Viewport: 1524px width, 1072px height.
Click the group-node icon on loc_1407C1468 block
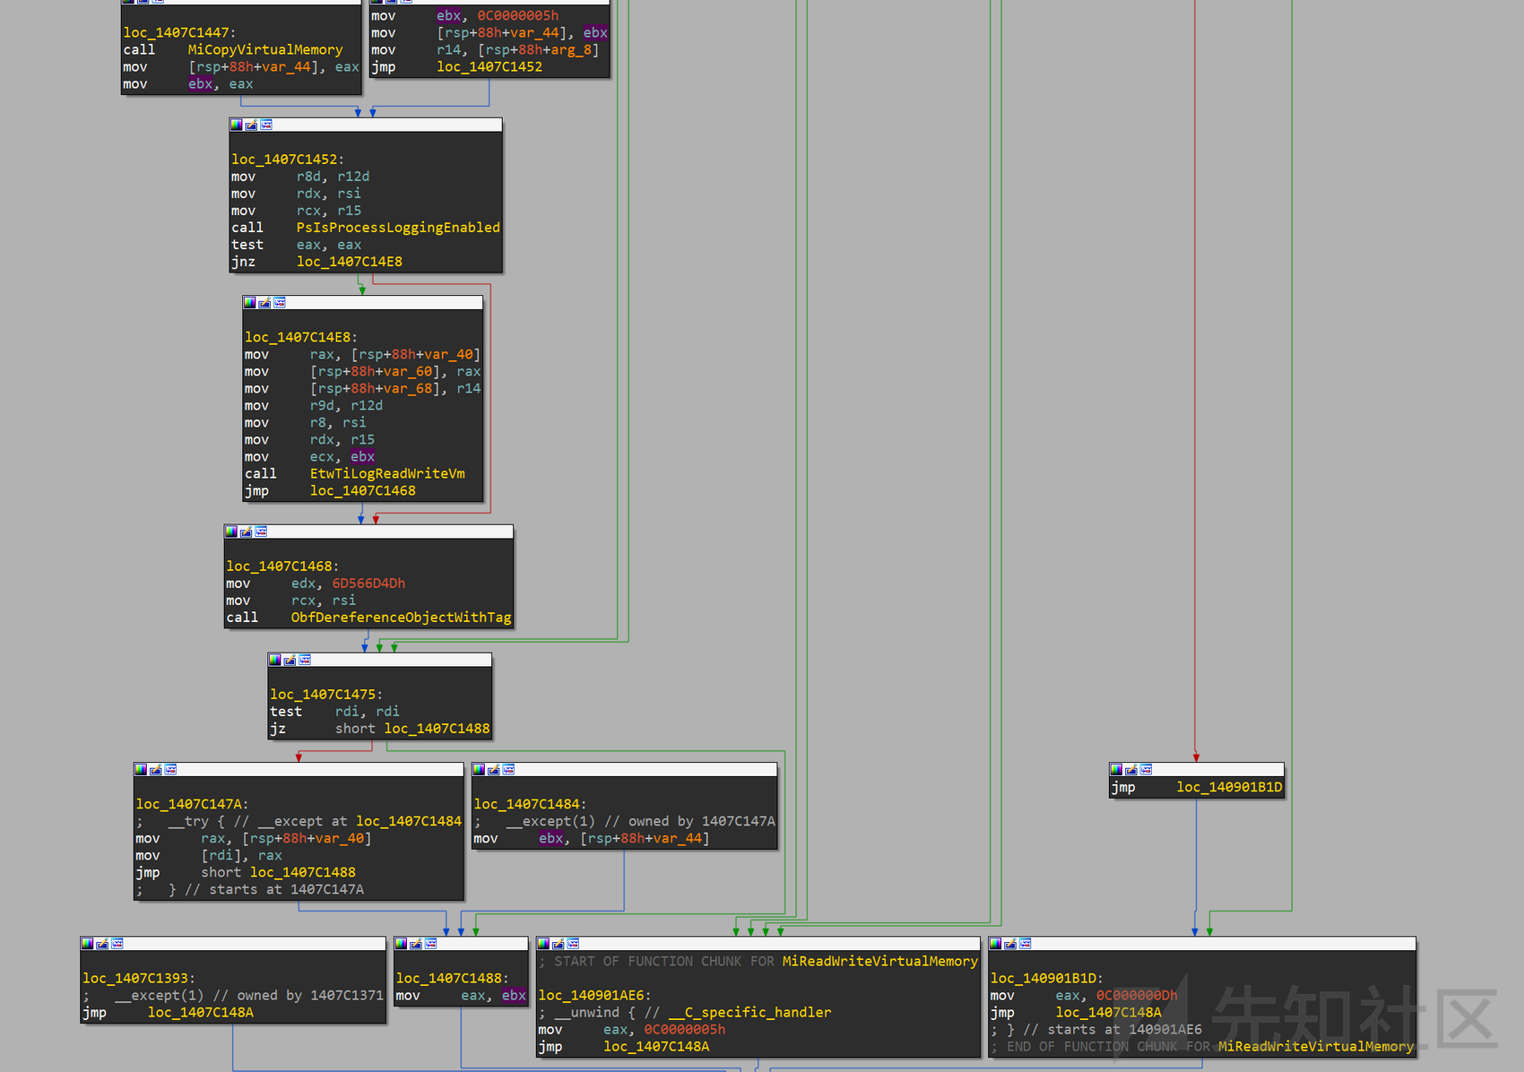261,532
